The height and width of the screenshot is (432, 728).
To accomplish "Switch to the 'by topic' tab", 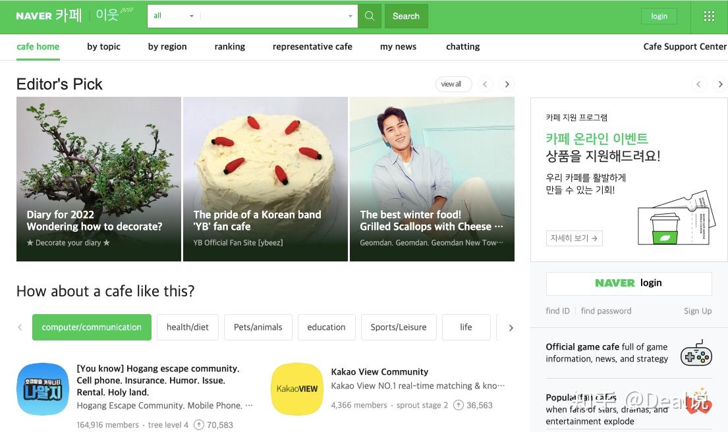I will coord(103,47).
